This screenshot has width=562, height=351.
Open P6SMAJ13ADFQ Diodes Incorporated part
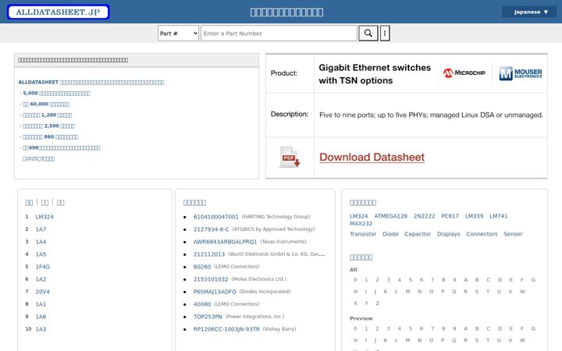[x=215, y=292]
